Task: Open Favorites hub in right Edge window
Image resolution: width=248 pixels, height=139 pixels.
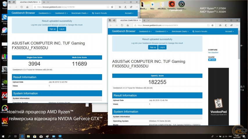Action: point(220,25)
